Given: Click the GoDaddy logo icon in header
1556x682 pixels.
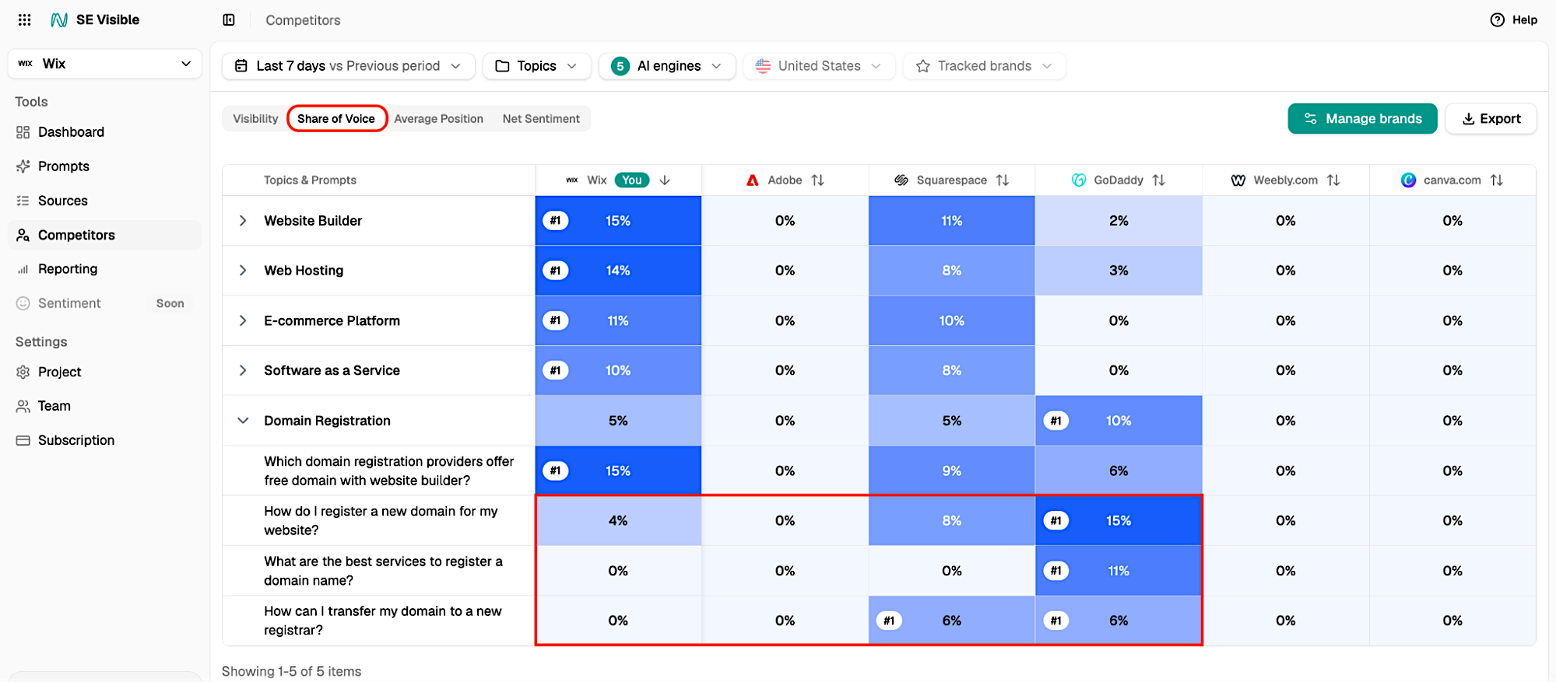Looking at the screenshot, I should (x=1079, y=180).
